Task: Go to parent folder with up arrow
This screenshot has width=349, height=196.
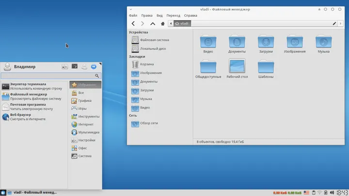Action: click(153, 23)
